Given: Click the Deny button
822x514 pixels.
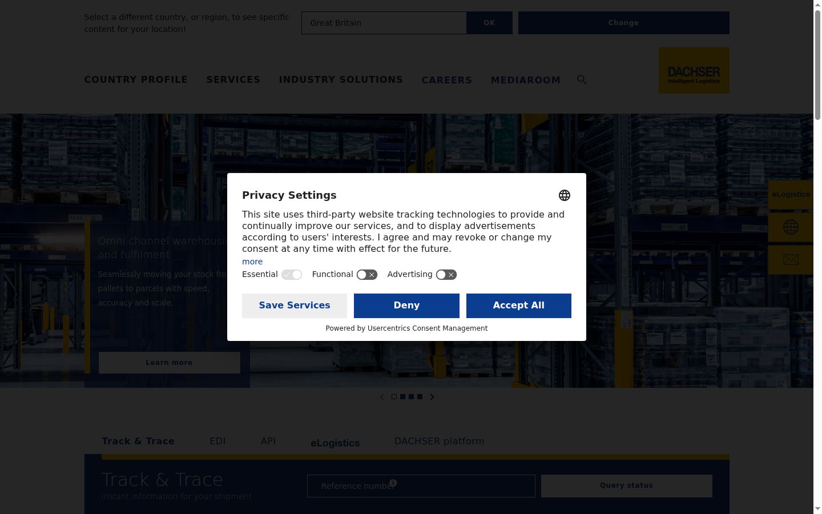Looking at the screenshot, I should pos(406,306).
